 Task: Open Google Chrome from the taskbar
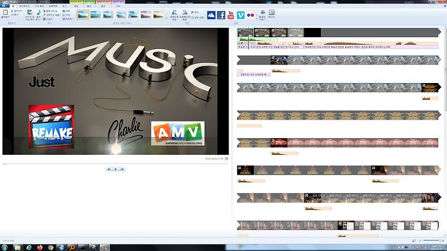point(50,247)
